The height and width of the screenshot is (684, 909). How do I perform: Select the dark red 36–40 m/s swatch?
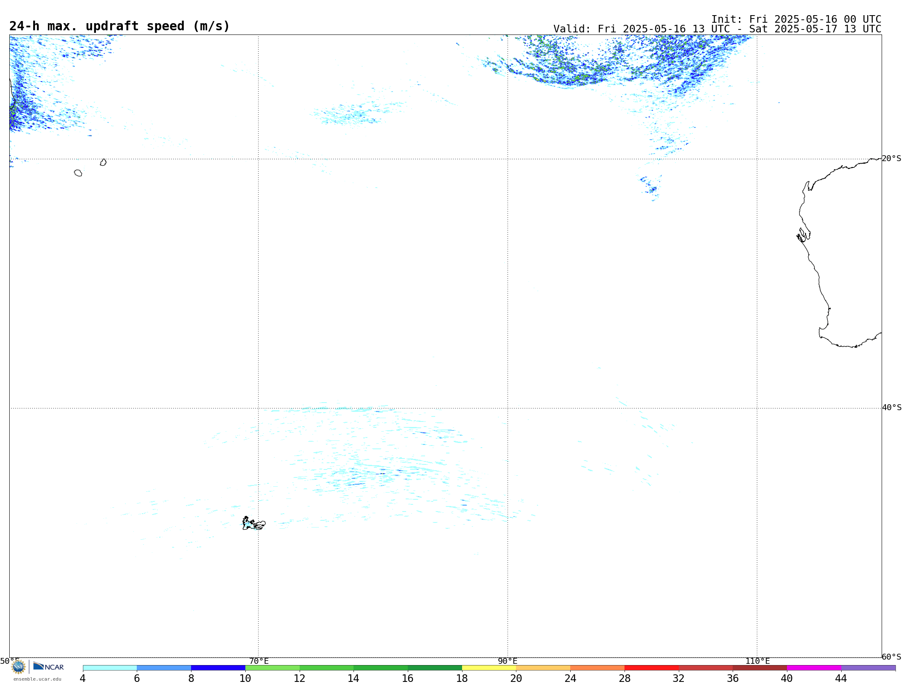[x=760, y=668]
